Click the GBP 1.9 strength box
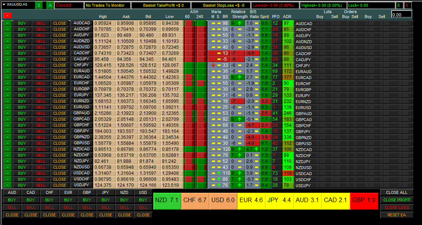This screenshot has width=422, height=225. 364,201
